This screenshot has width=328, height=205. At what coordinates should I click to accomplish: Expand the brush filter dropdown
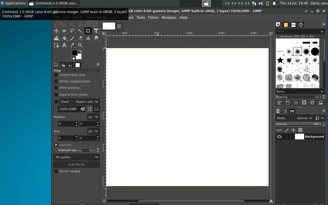click(322, 32)
